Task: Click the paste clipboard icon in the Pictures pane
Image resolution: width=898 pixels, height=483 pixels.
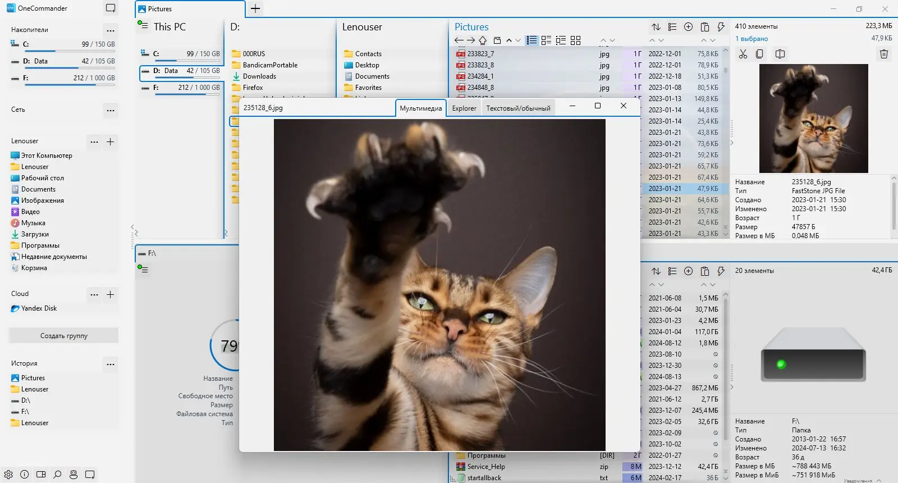Action: point(705,27)
